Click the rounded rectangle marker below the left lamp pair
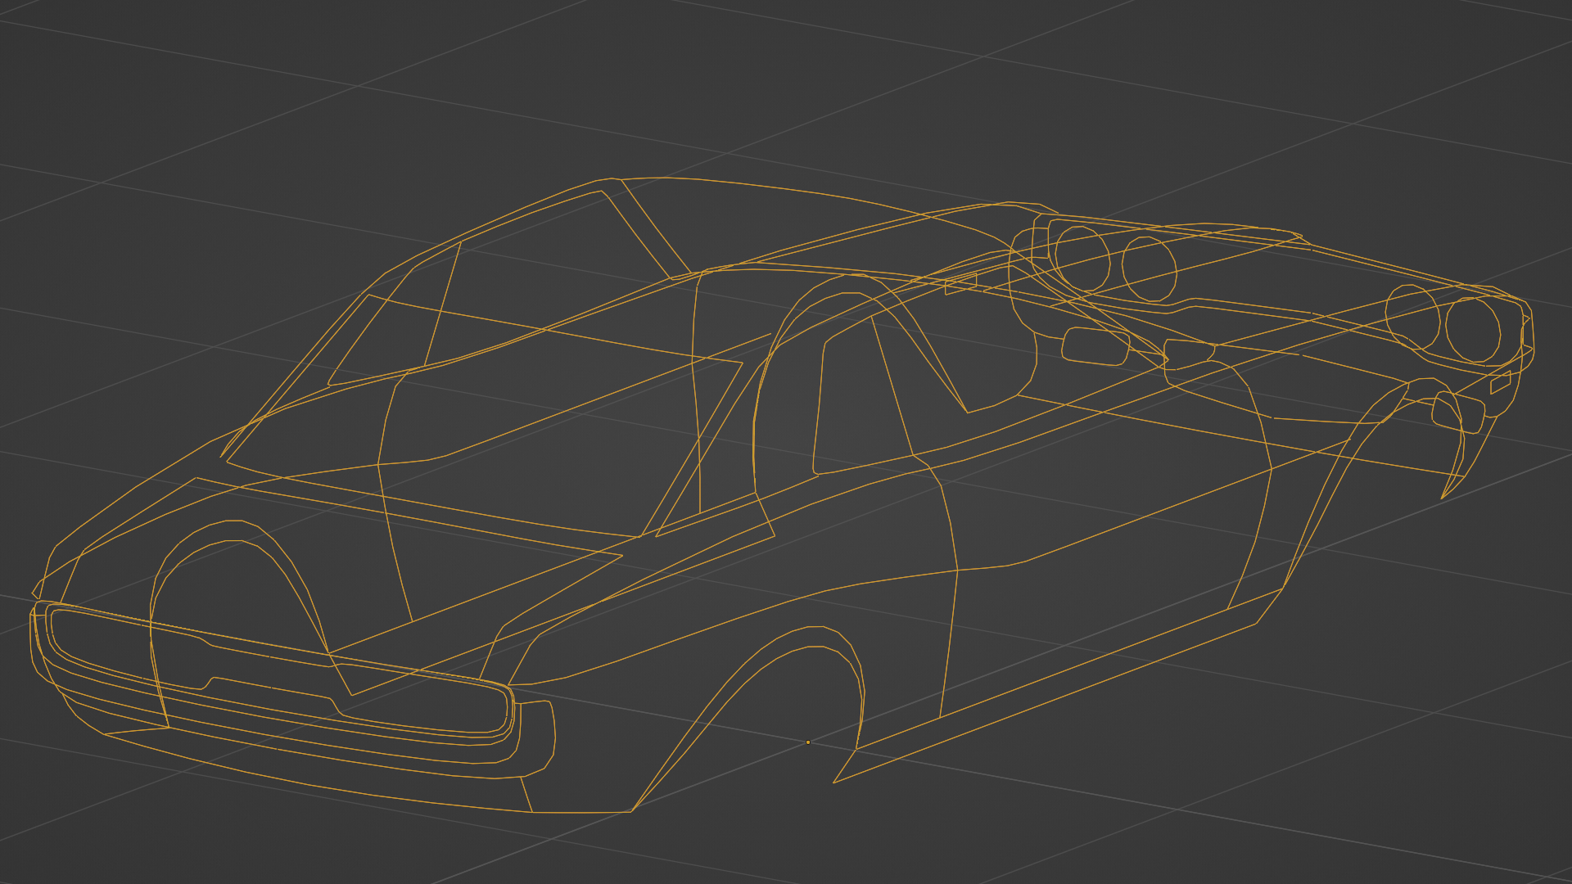1572x884 pixels. [1095, 345]
